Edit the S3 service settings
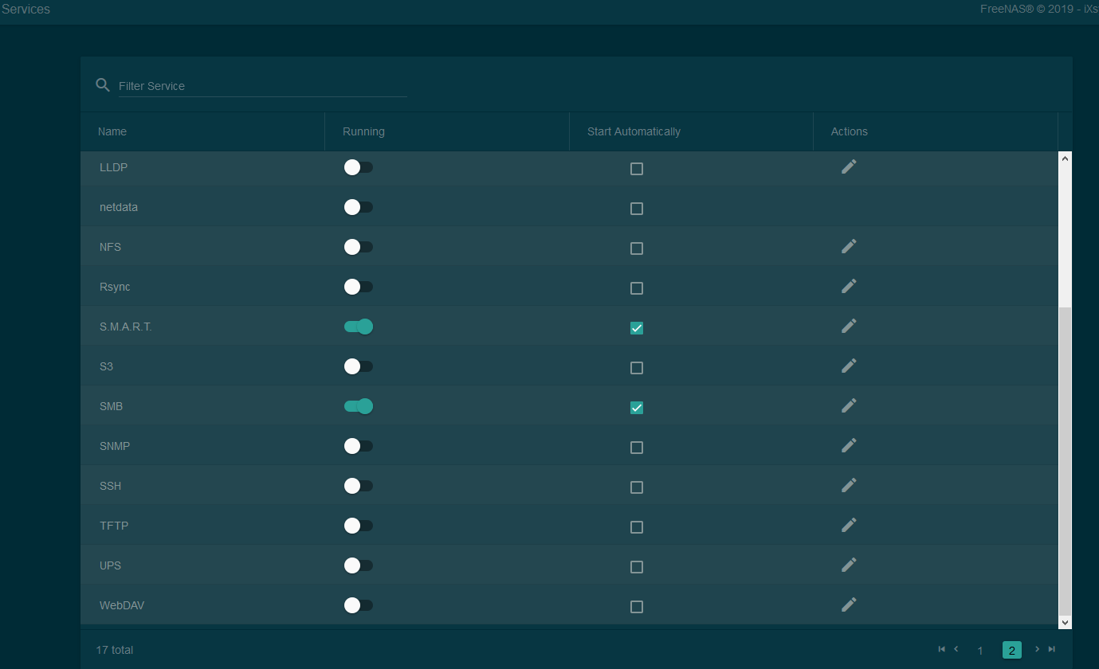This screenshot has width=1099, height=669. pyautogui.click(x=849, y=366)
